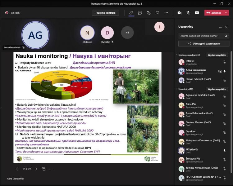Unmute the microphone in toolbar

[x=188, y=13]
